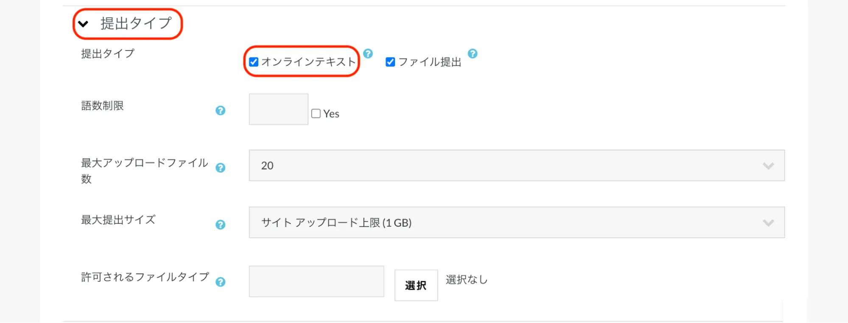Click help icon beside オンラインテキスト
This screenshot has width=848, height=323.
368,54
